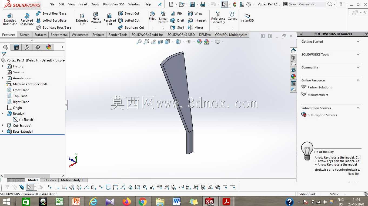The width and height of the screenshot is (368, 206).
Task: Show the Next Tip
Action: (353, 174)
